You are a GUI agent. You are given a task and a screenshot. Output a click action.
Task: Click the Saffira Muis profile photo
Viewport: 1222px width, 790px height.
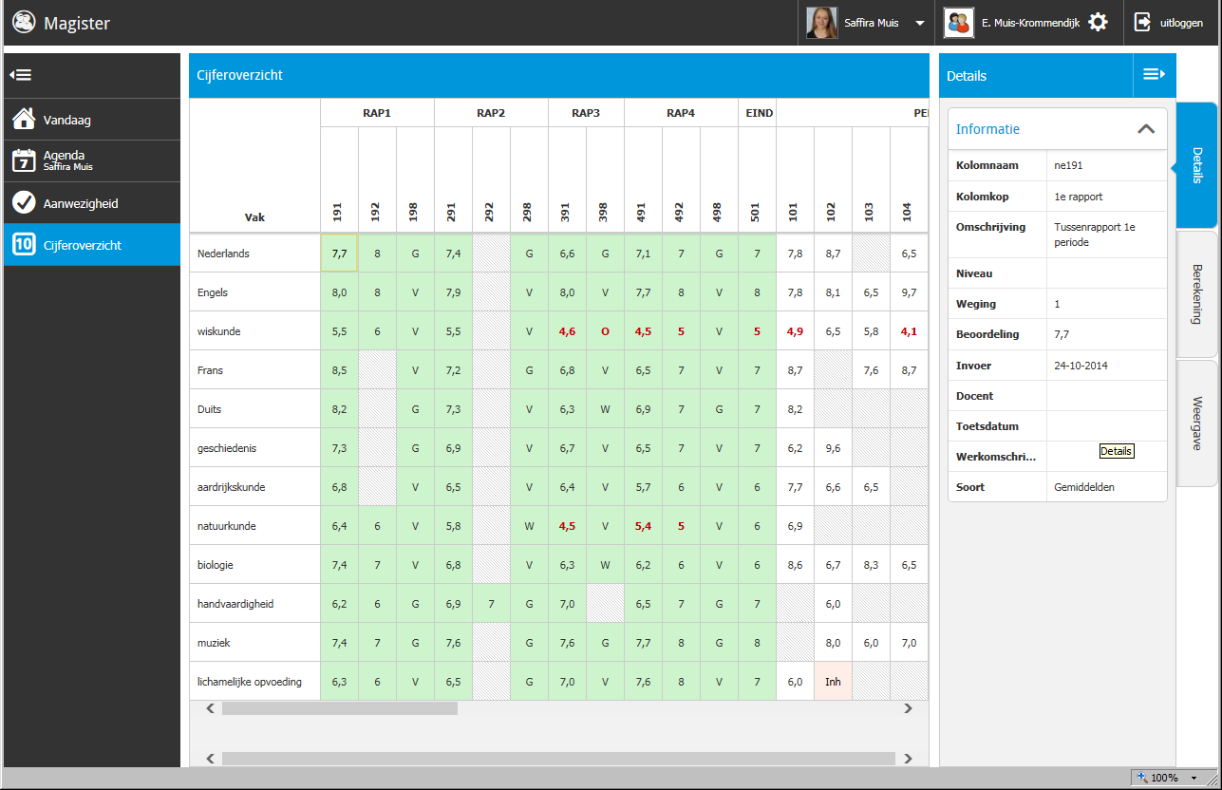click(x=822, y=23)
